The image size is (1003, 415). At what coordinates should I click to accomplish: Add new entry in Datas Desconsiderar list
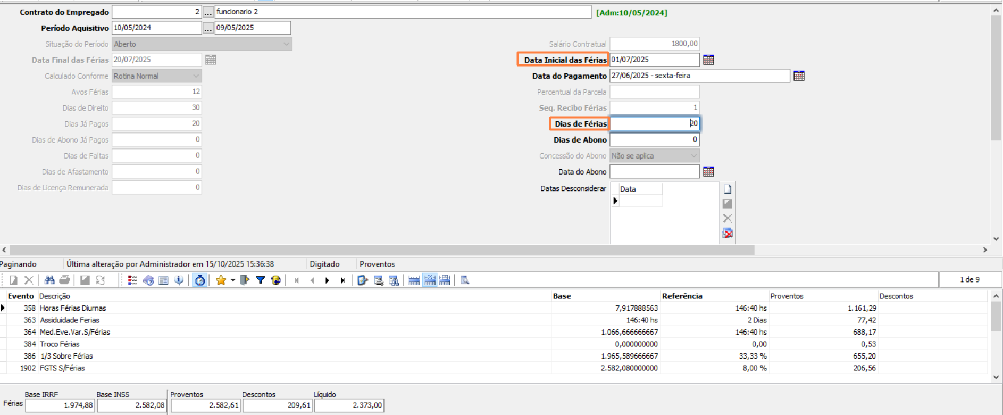coord(727,189)
